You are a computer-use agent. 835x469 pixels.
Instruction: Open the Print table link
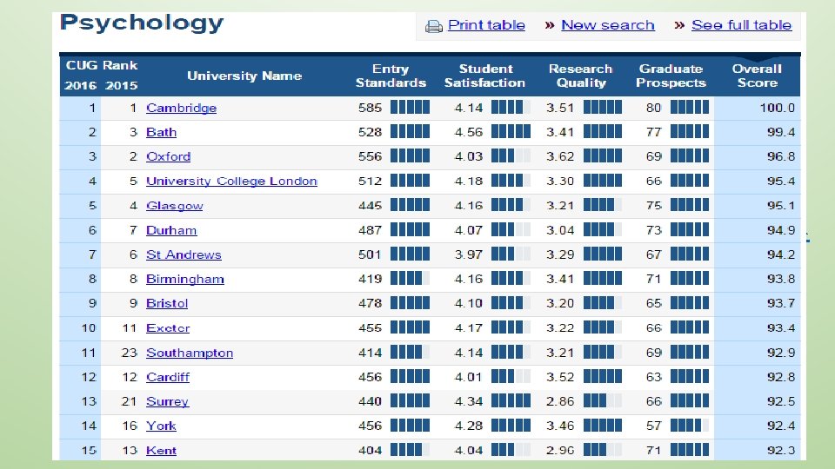click(x=486, y=25)
